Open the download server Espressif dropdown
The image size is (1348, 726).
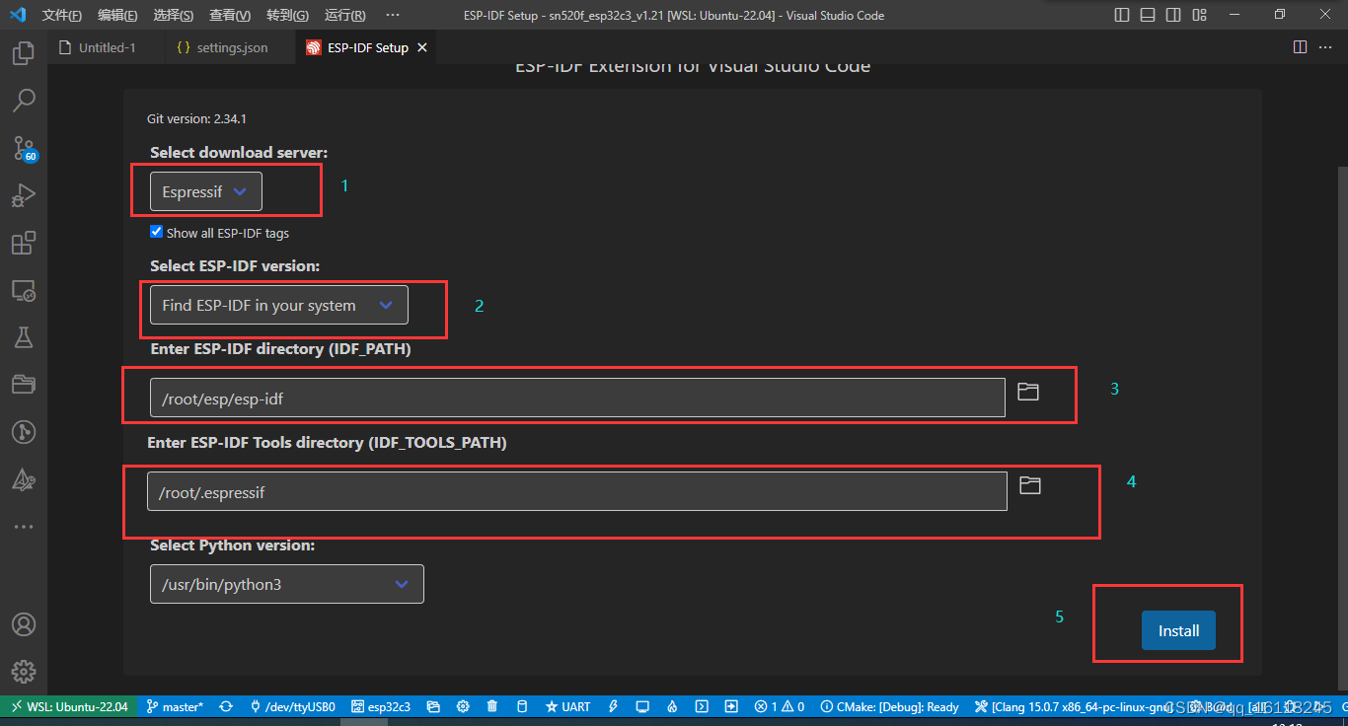[x=206, y=191]
